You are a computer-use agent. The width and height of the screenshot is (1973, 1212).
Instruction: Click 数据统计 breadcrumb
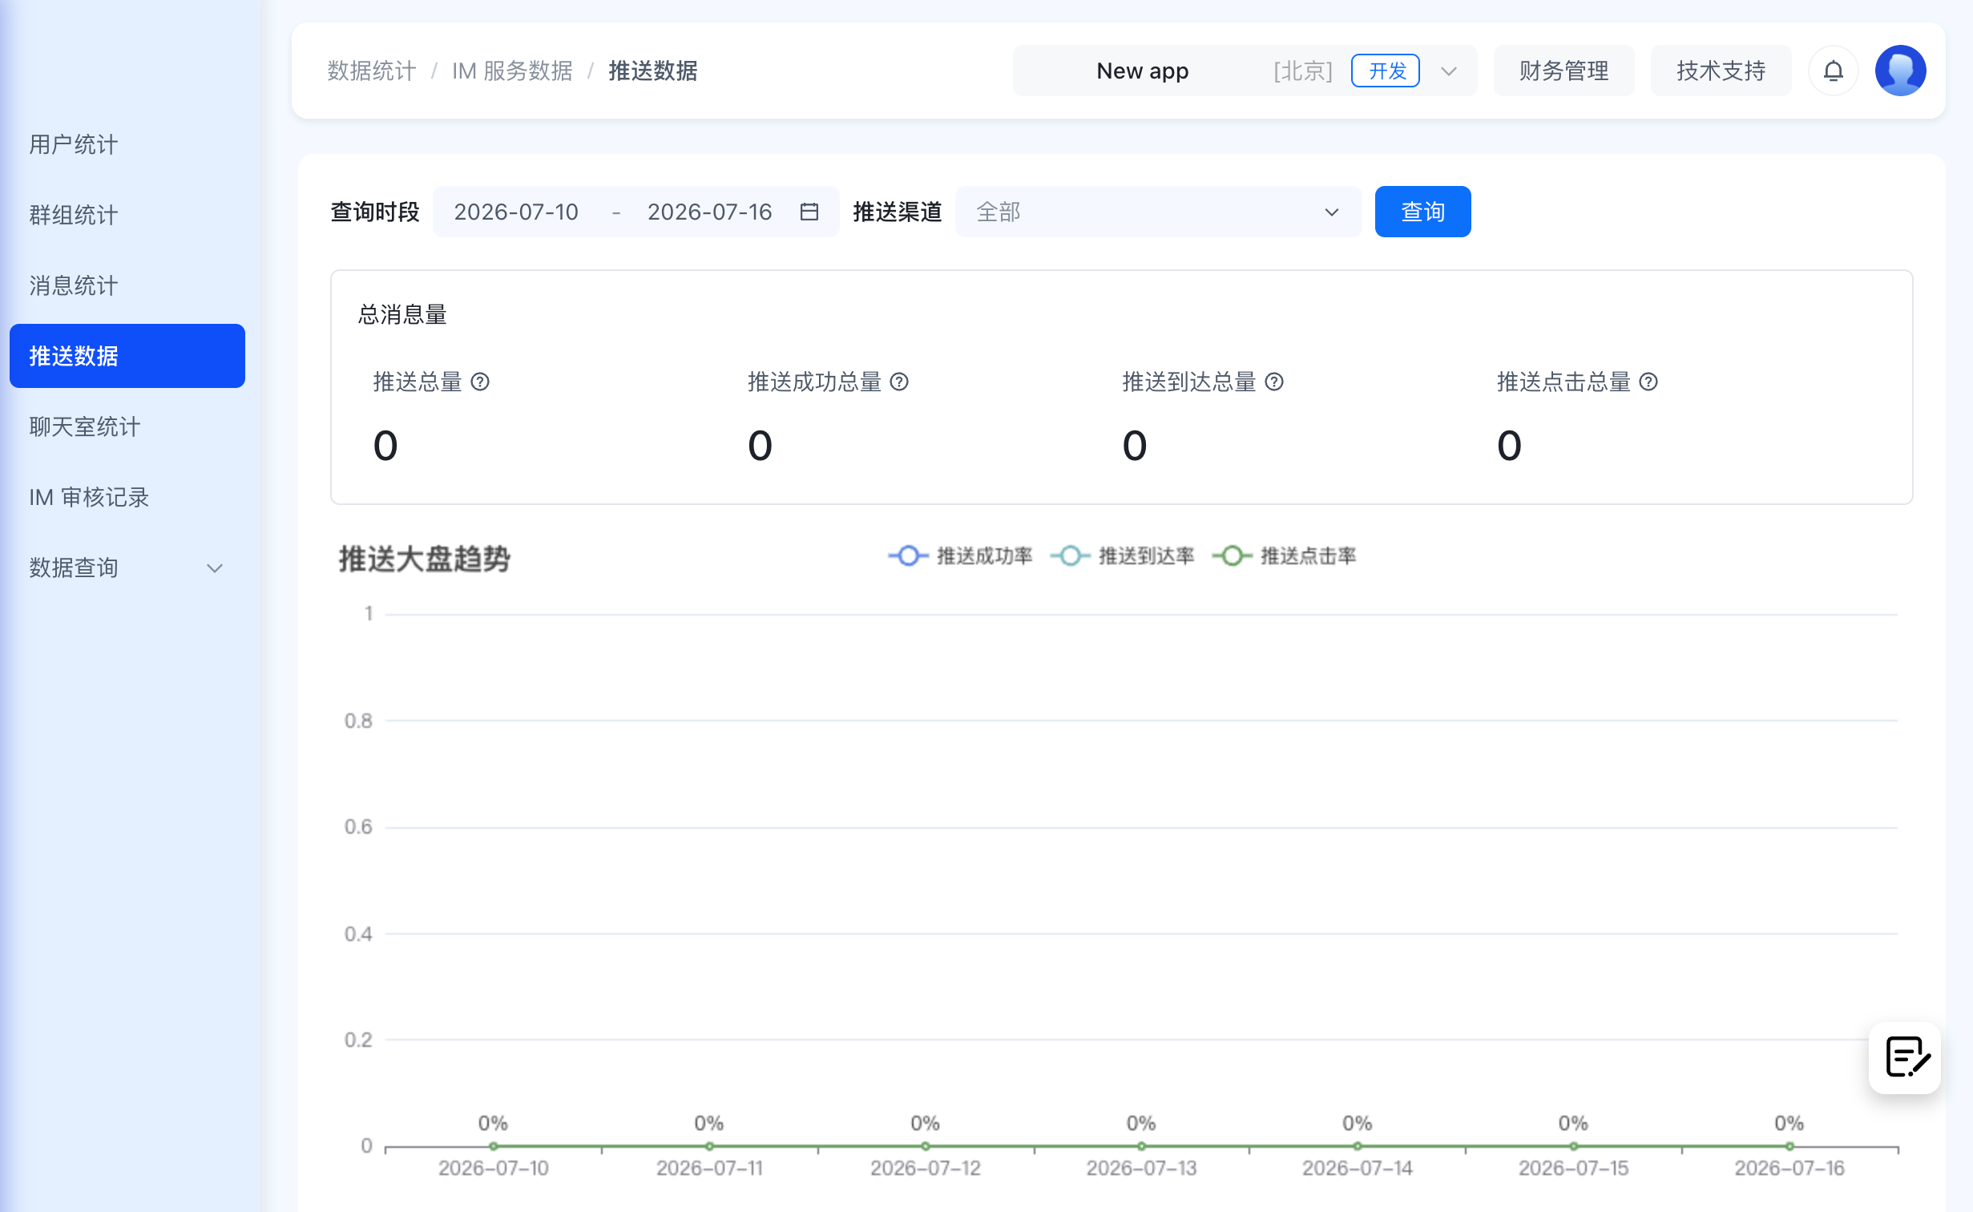click(371, 71)
